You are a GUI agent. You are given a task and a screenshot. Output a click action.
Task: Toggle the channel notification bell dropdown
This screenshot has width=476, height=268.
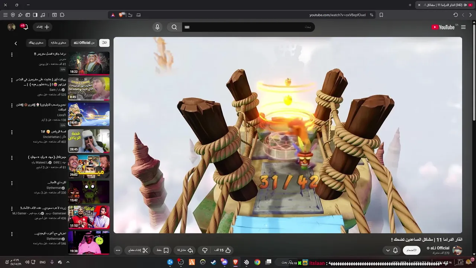tap(392, 250)
